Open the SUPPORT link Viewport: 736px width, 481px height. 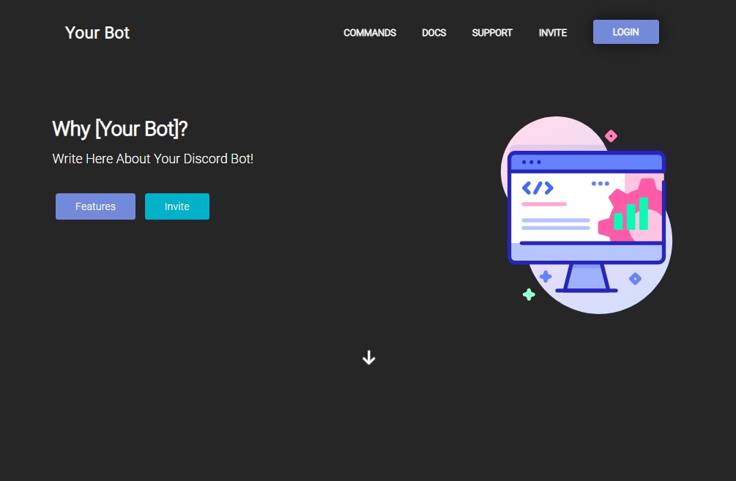(491, 33)
